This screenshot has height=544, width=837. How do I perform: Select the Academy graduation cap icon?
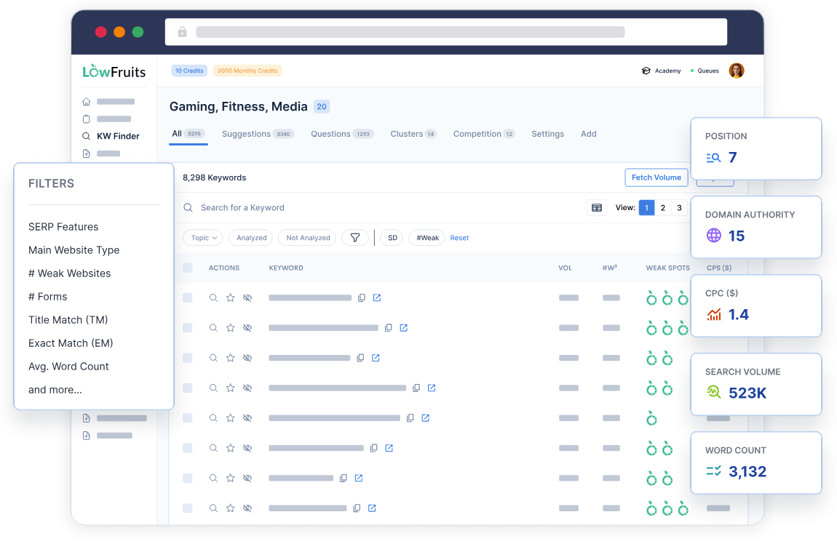click(x=646, y=71)
